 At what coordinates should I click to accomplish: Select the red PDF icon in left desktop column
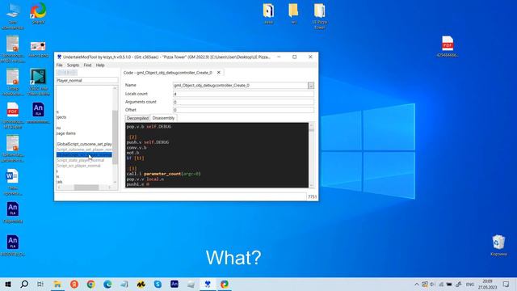point(13,115)
